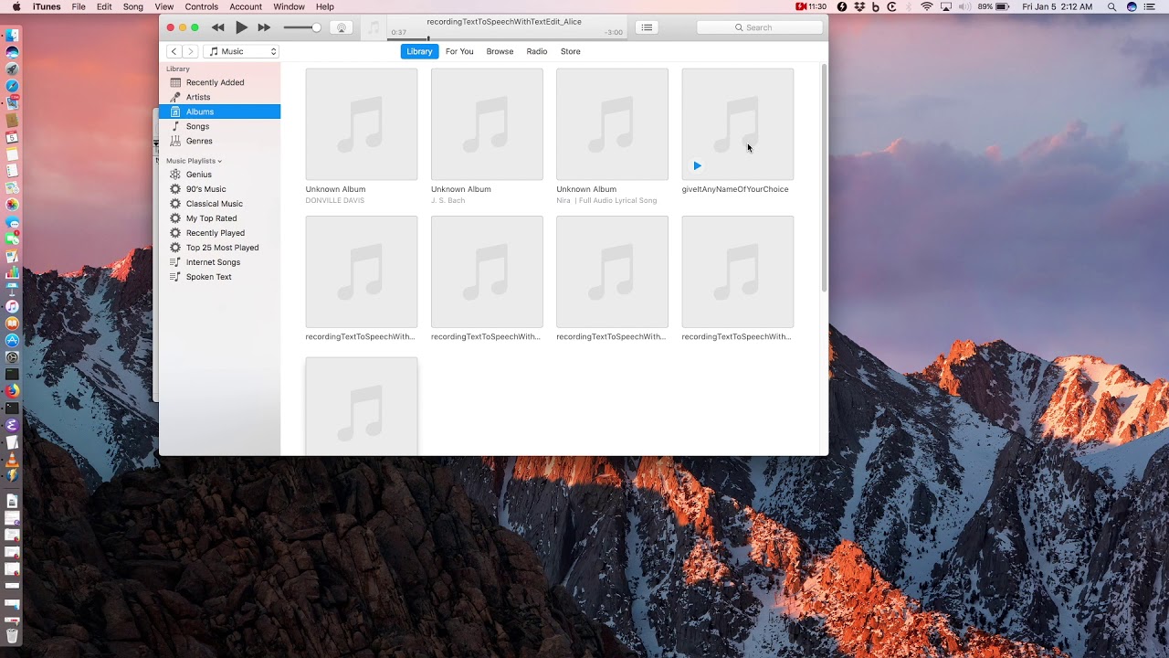Viewport: 1169px width, 658px height.
Task: Open the Unknown Album by DONVILLE DAVIS thumbnail
Action: point(362,124)
